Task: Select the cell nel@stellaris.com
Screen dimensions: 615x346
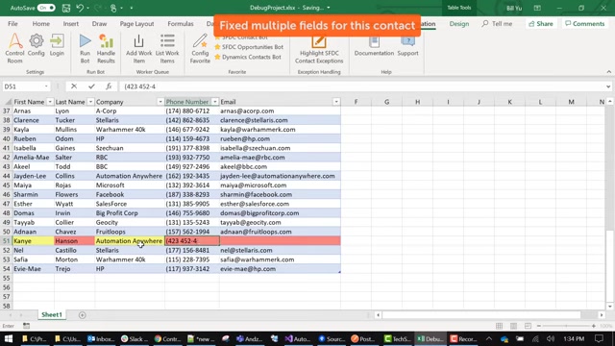Action: pos(280,250)
